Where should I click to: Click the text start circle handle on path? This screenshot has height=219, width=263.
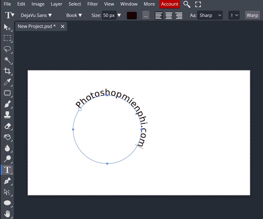(80, 109)
